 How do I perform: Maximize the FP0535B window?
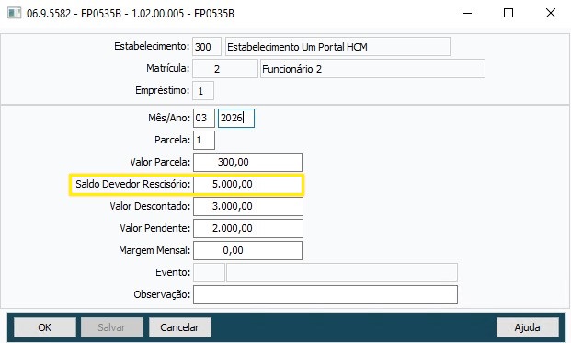click(x=508, y=14)
